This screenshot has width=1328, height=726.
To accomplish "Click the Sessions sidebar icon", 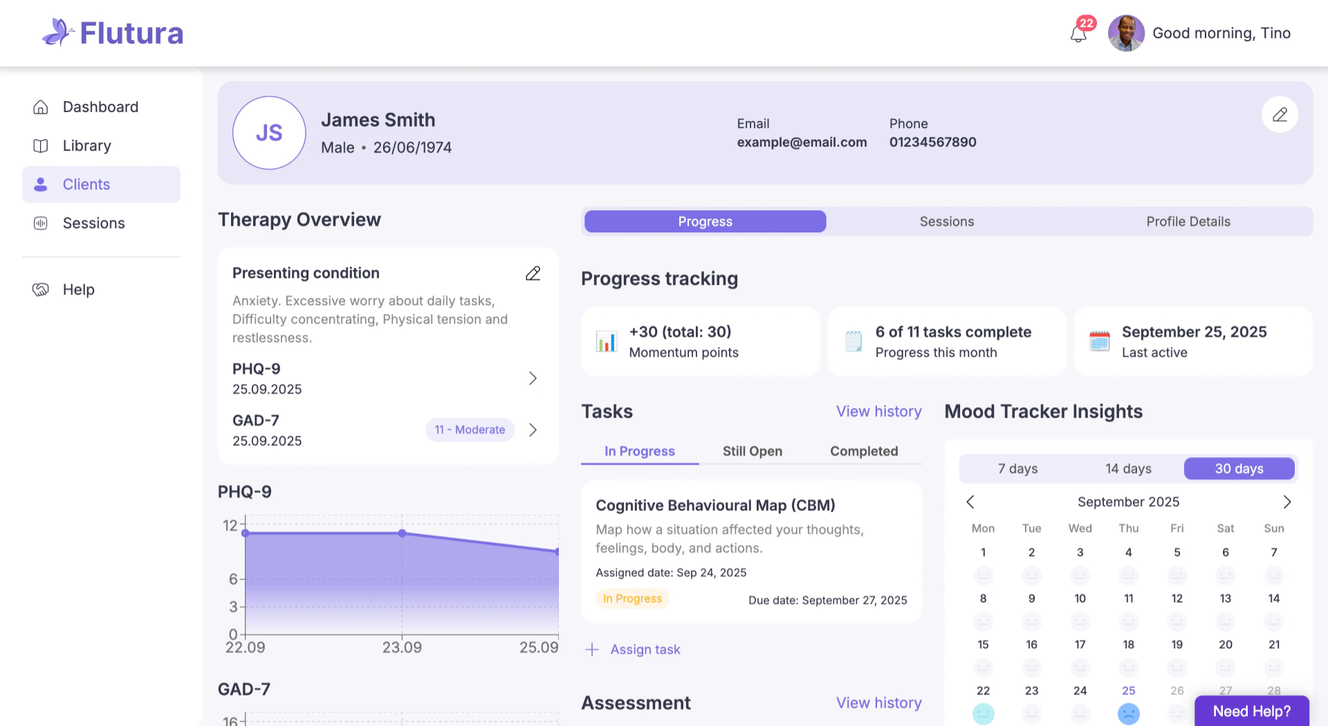I will point(41,223).
